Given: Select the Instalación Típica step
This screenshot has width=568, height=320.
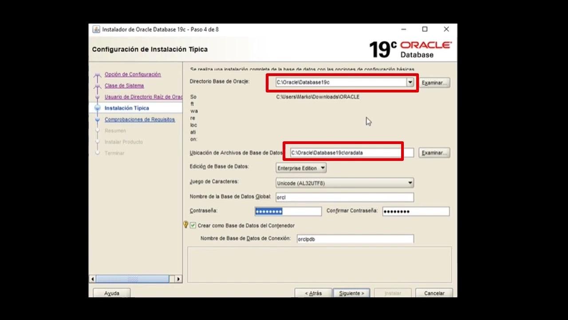Looking at the screenshot, I should tap(127, 108).
